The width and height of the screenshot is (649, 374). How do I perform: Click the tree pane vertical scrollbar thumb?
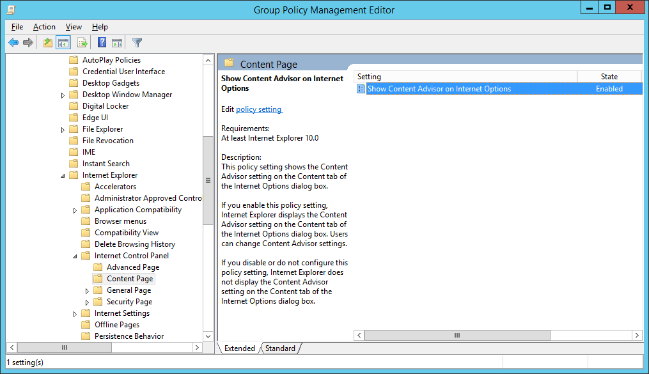(x=208, y=180)
